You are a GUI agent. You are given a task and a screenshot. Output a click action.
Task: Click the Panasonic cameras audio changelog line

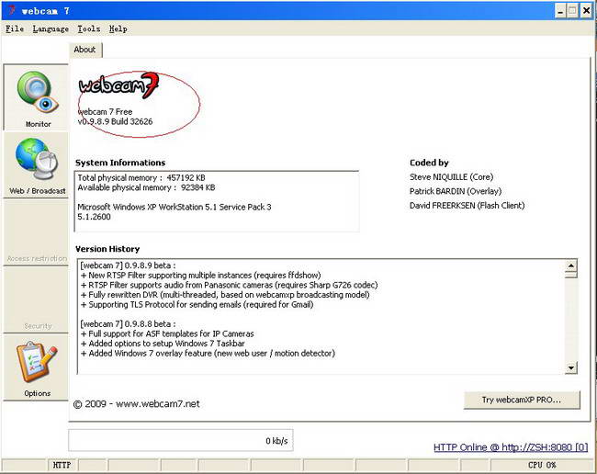pyautogui.click(x=230, y=285)
